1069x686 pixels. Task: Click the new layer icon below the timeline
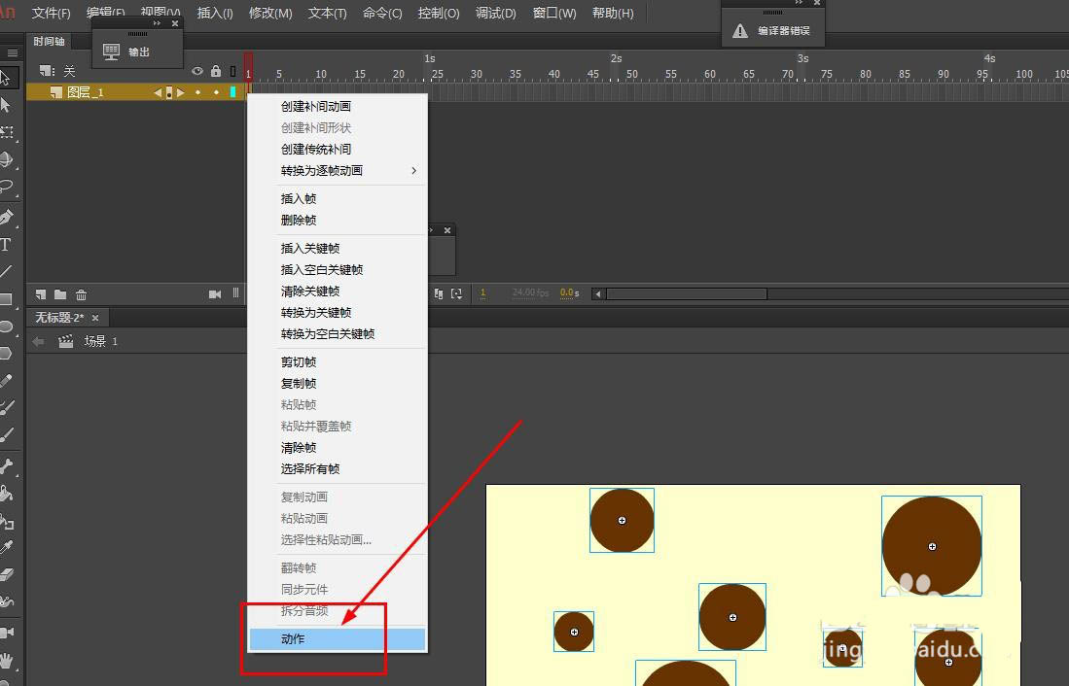pos(41,293)
